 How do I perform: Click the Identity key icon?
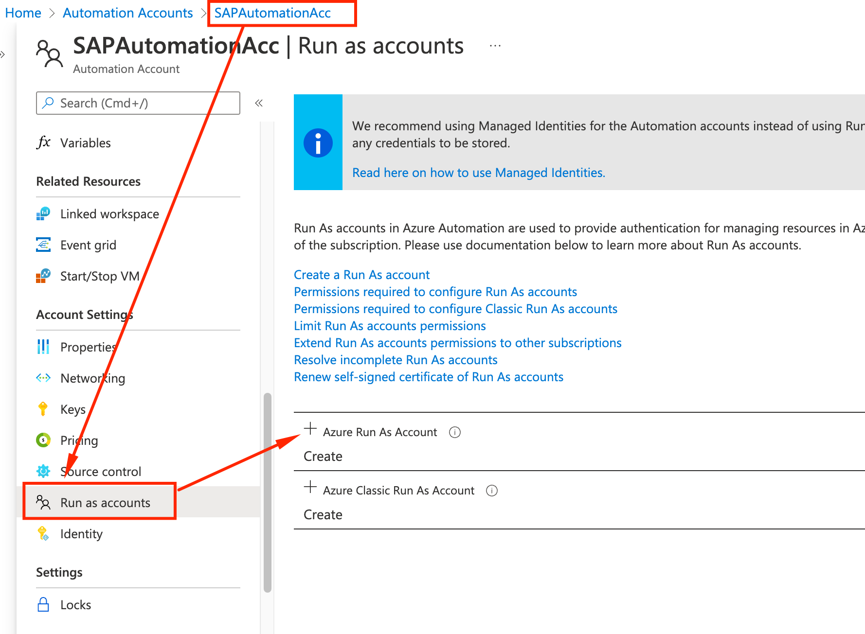point(43,533)
